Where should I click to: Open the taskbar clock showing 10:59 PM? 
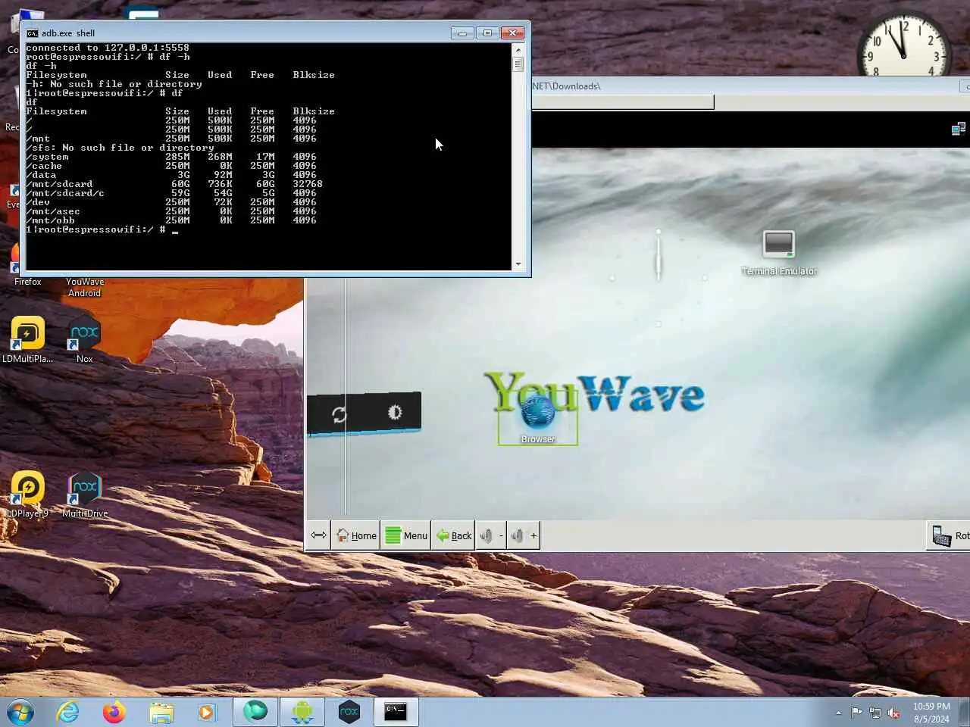pos(931,713)
